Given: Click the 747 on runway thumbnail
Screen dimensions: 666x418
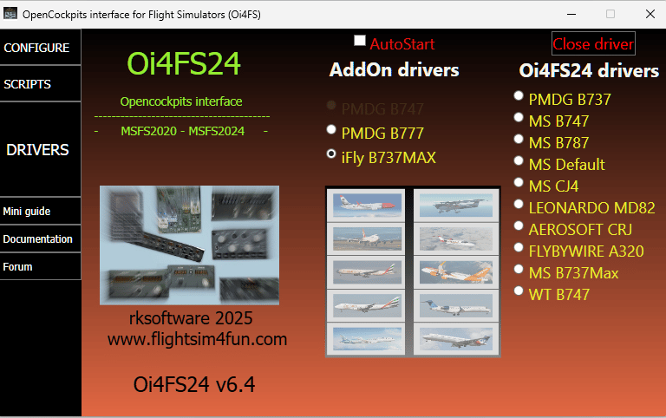Looking at the screenshot, I should (366, 238).
